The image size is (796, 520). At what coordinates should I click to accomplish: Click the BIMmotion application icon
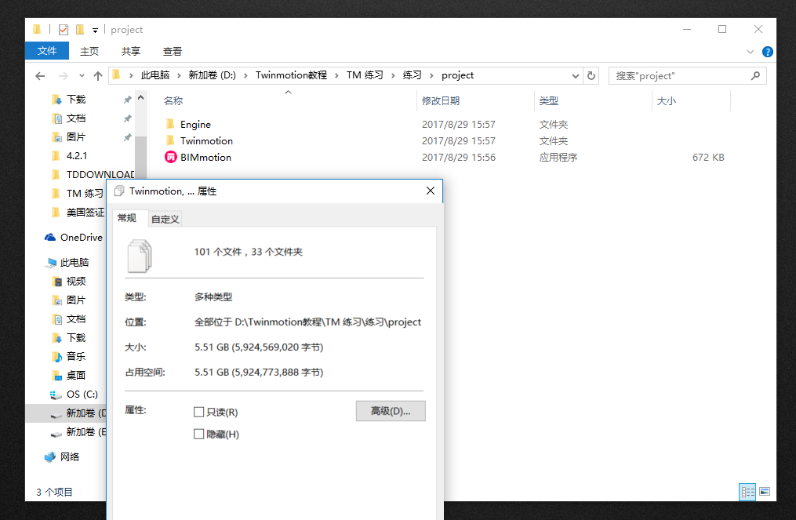(x=171, y=157)
